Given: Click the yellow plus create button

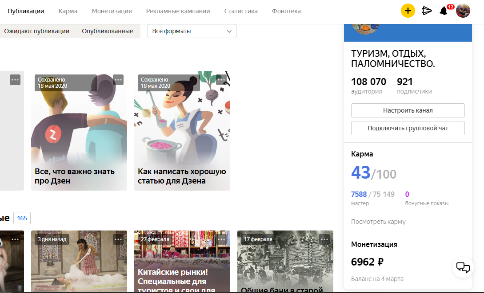Looking at the screenshot, I should [408, 11].
